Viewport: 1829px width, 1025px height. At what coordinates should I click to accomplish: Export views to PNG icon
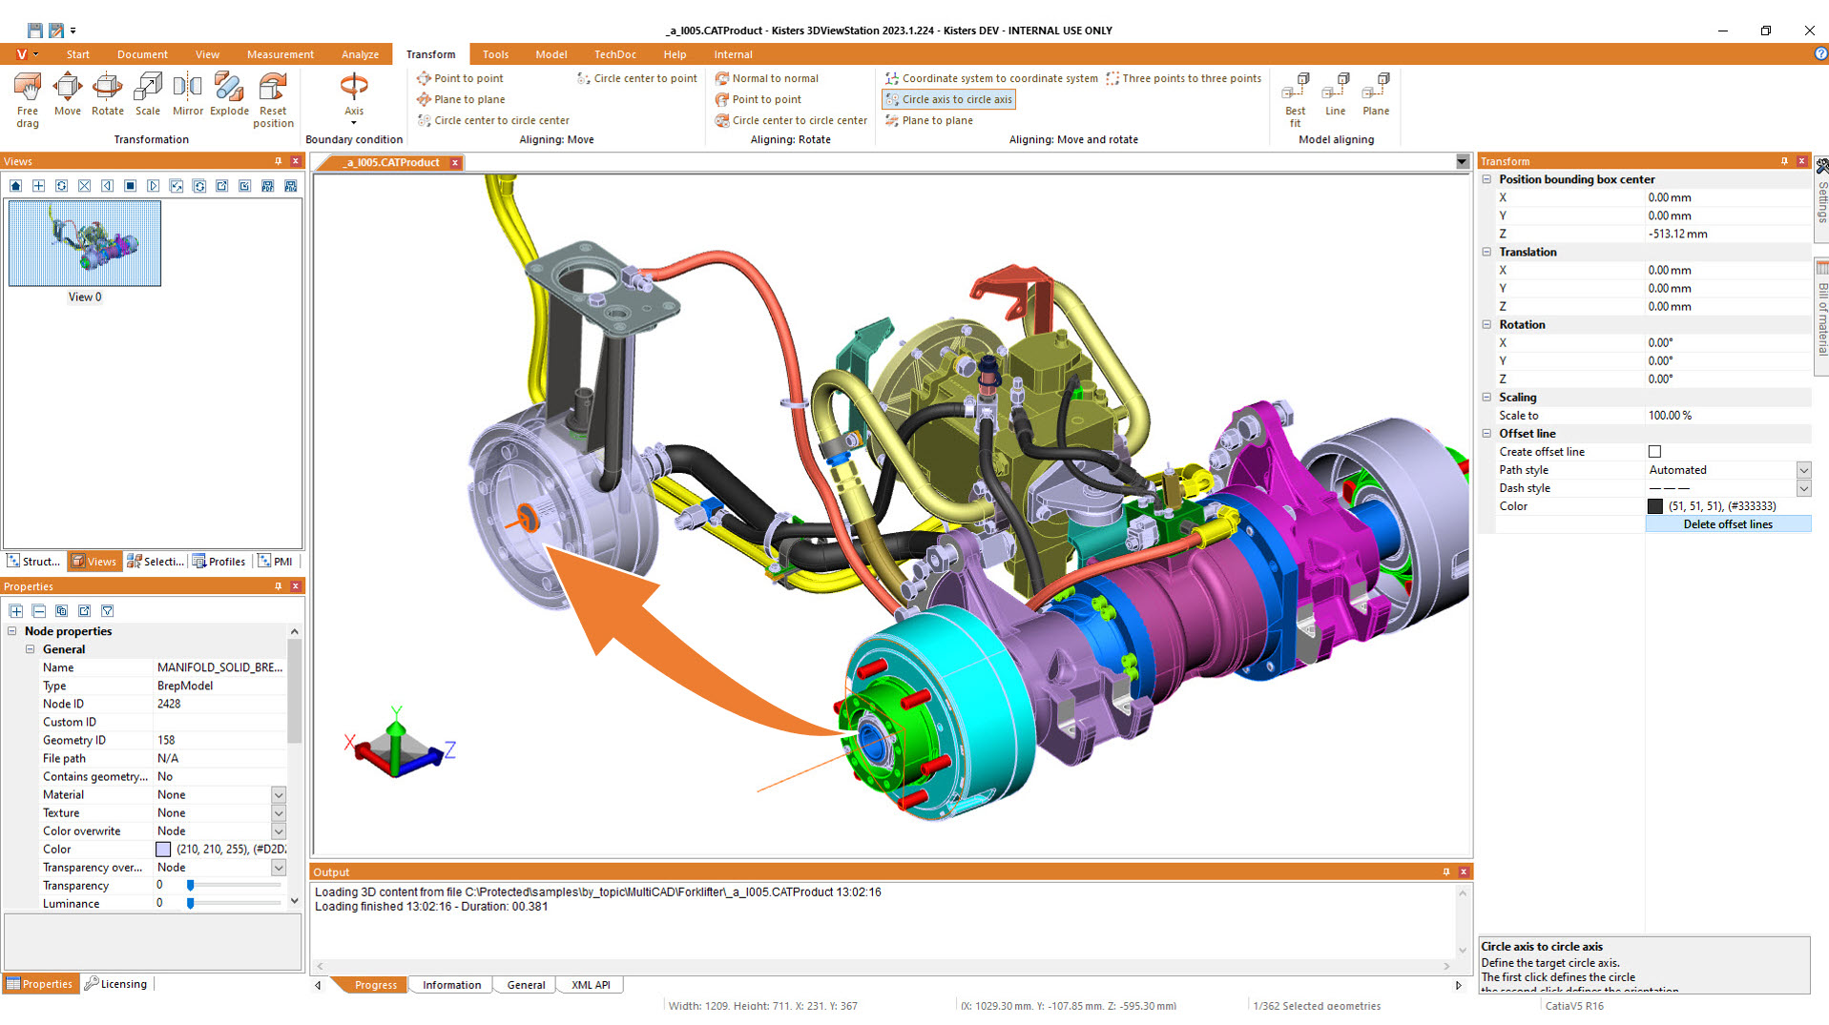point(290,186)
